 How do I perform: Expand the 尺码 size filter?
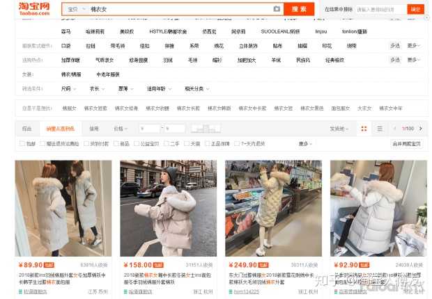click(68, 89)
